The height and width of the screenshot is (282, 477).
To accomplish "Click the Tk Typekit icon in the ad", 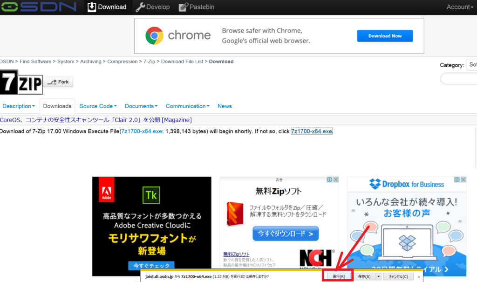I will 151,195.
